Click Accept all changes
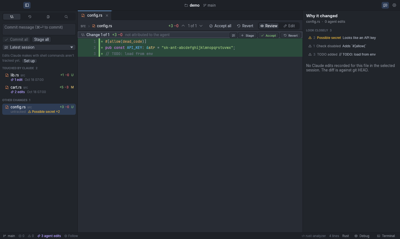The width and height of the screenshot is (400, 239). (x=220, y=26)
